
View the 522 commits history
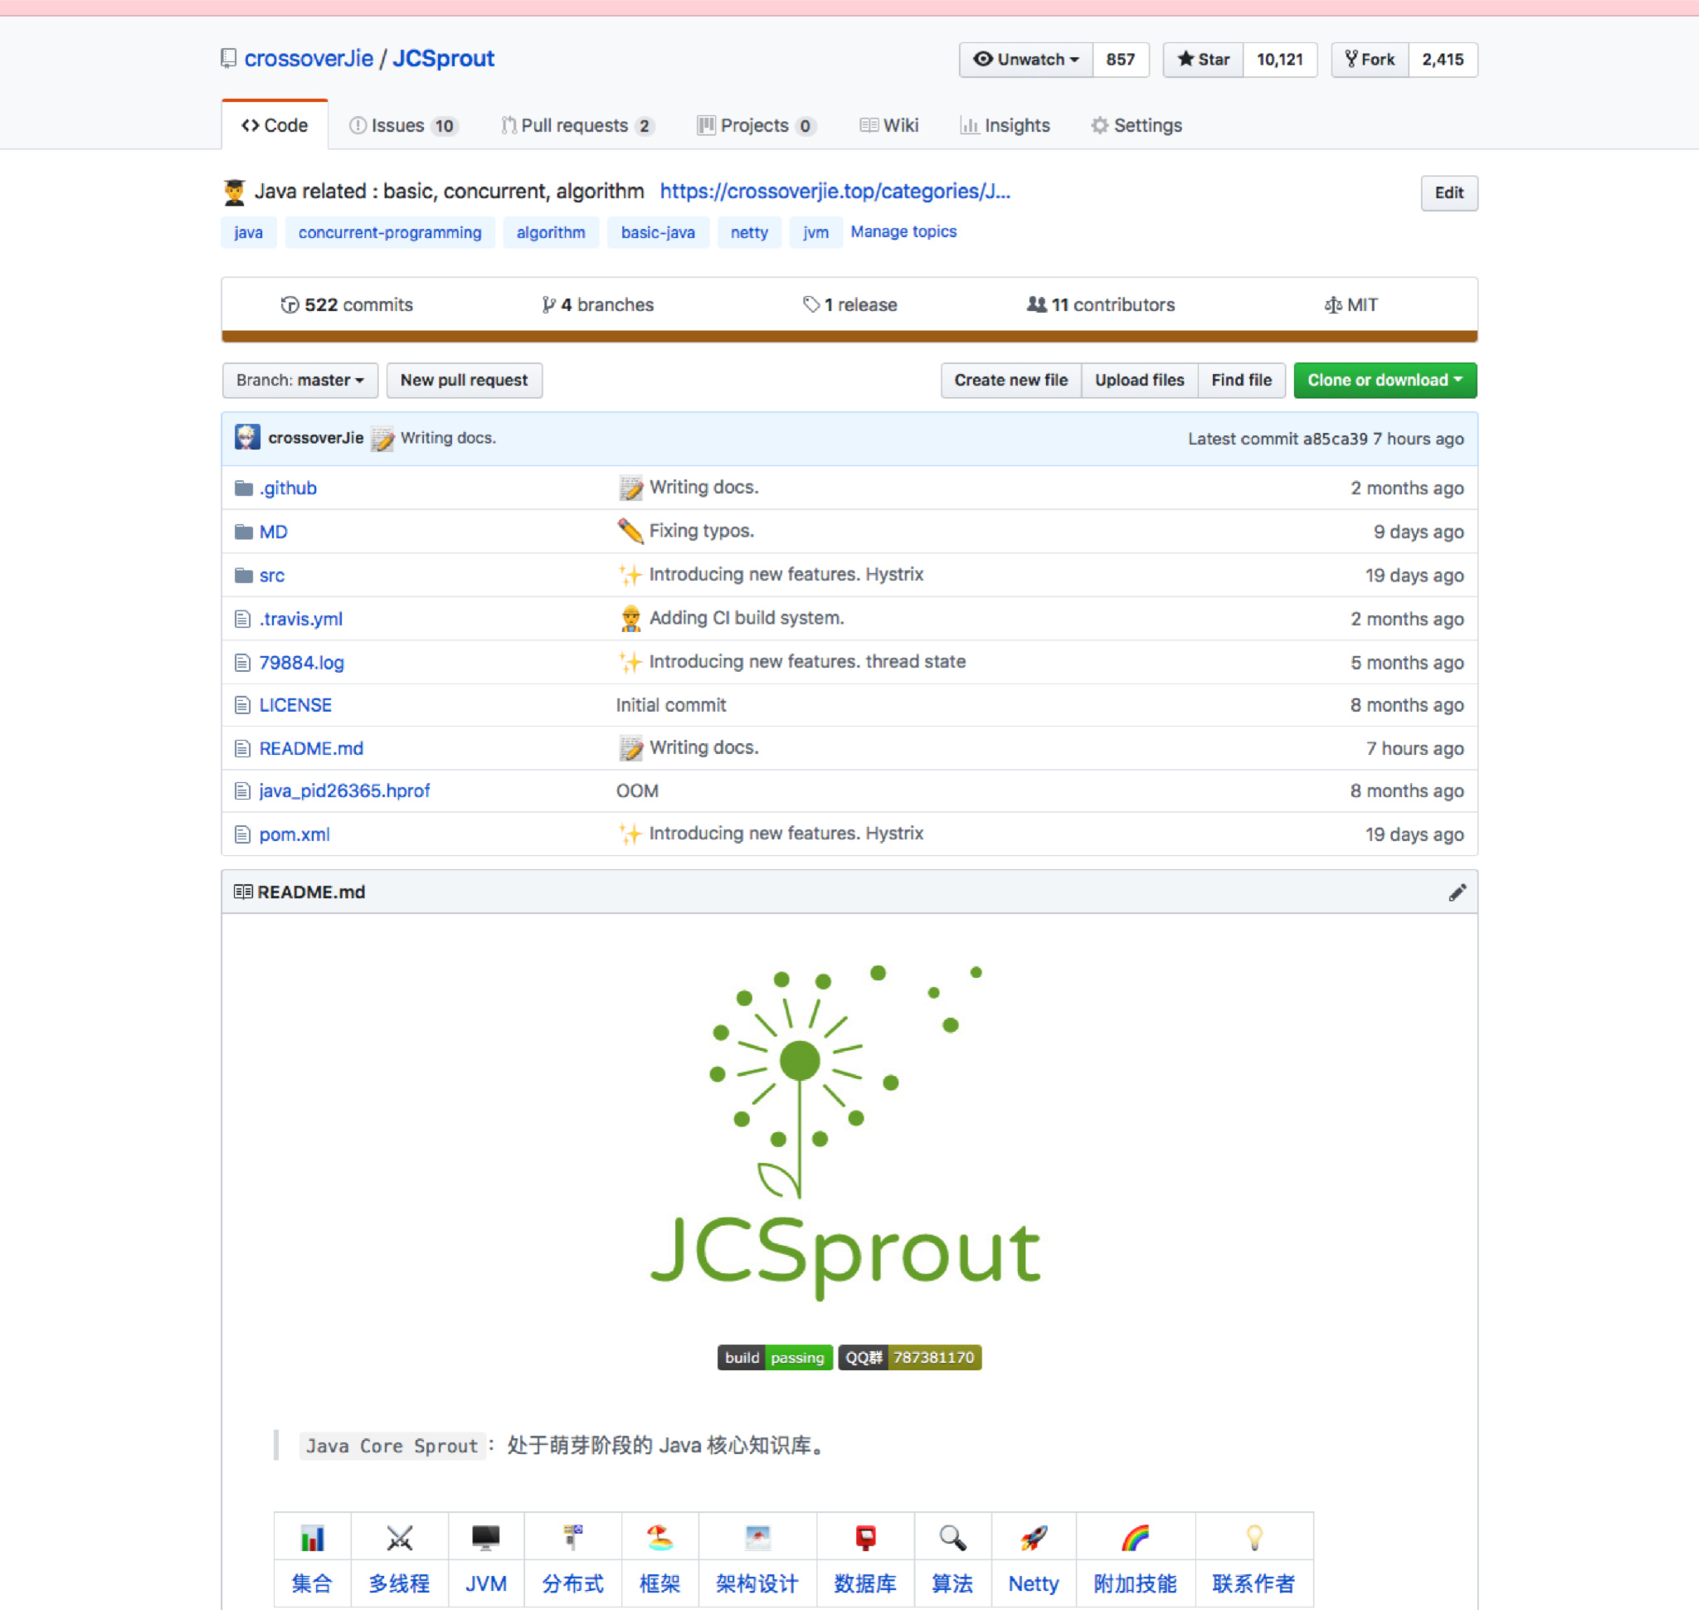point(347,304)
